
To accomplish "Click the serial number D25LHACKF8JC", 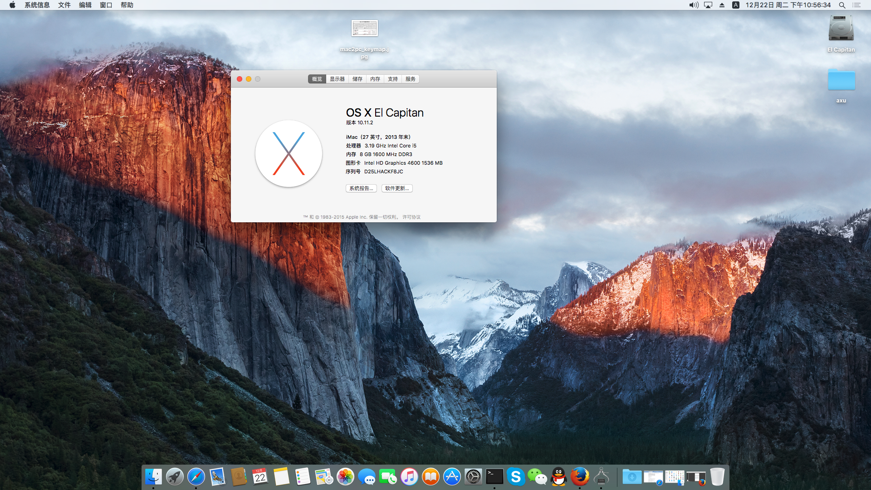I will 383,171.
